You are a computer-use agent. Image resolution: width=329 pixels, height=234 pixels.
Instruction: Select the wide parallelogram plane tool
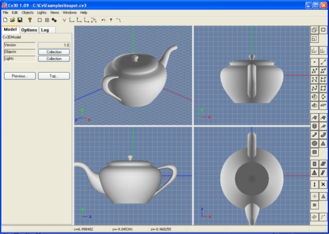[323, 164]
